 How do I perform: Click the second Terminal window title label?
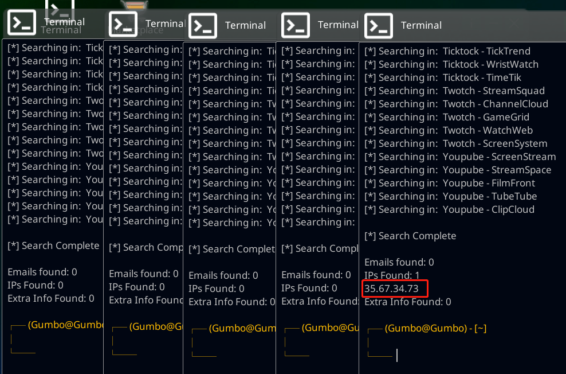click(x=166, y=24)
